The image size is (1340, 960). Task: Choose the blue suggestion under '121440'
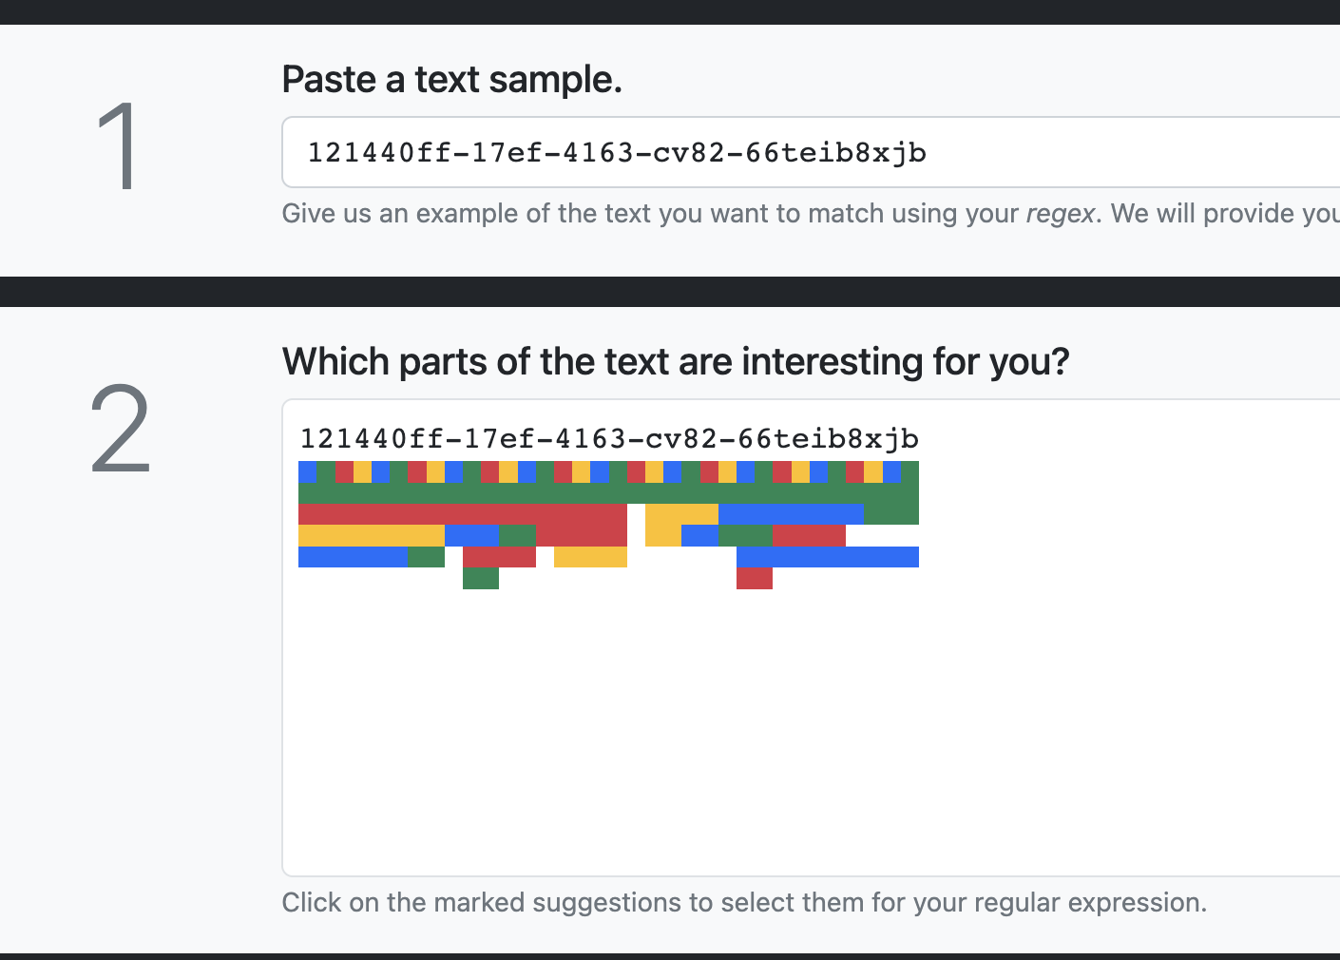tap(353, 557)
